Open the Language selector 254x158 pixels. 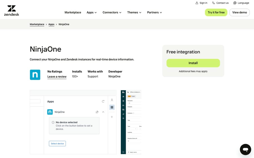pos(241,3)
